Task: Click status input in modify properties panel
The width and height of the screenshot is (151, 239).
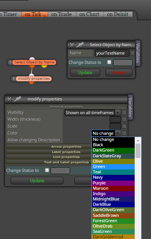Action: [60, 171]
